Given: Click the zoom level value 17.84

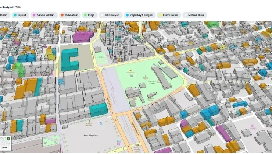Looking at the screenshot, I should [17, 7].
